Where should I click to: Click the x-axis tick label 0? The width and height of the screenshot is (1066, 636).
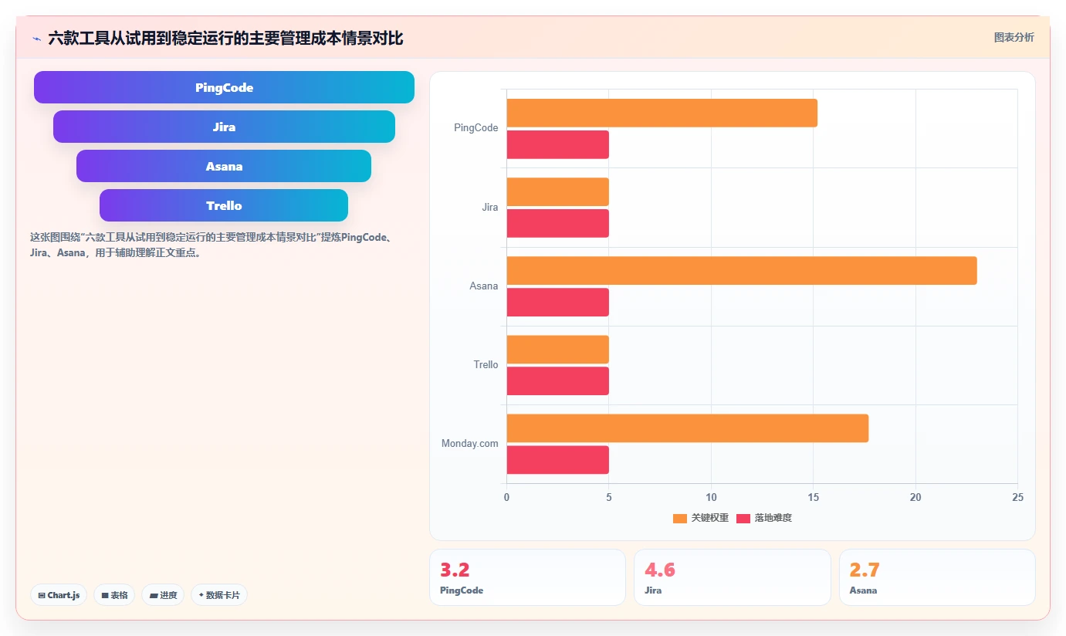(x=506, y=497)
